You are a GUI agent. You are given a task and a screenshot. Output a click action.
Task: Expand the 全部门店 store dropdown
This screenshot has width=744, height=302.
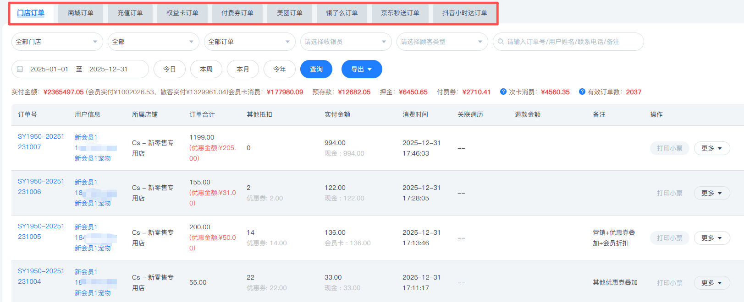click(x=57, y=42)
